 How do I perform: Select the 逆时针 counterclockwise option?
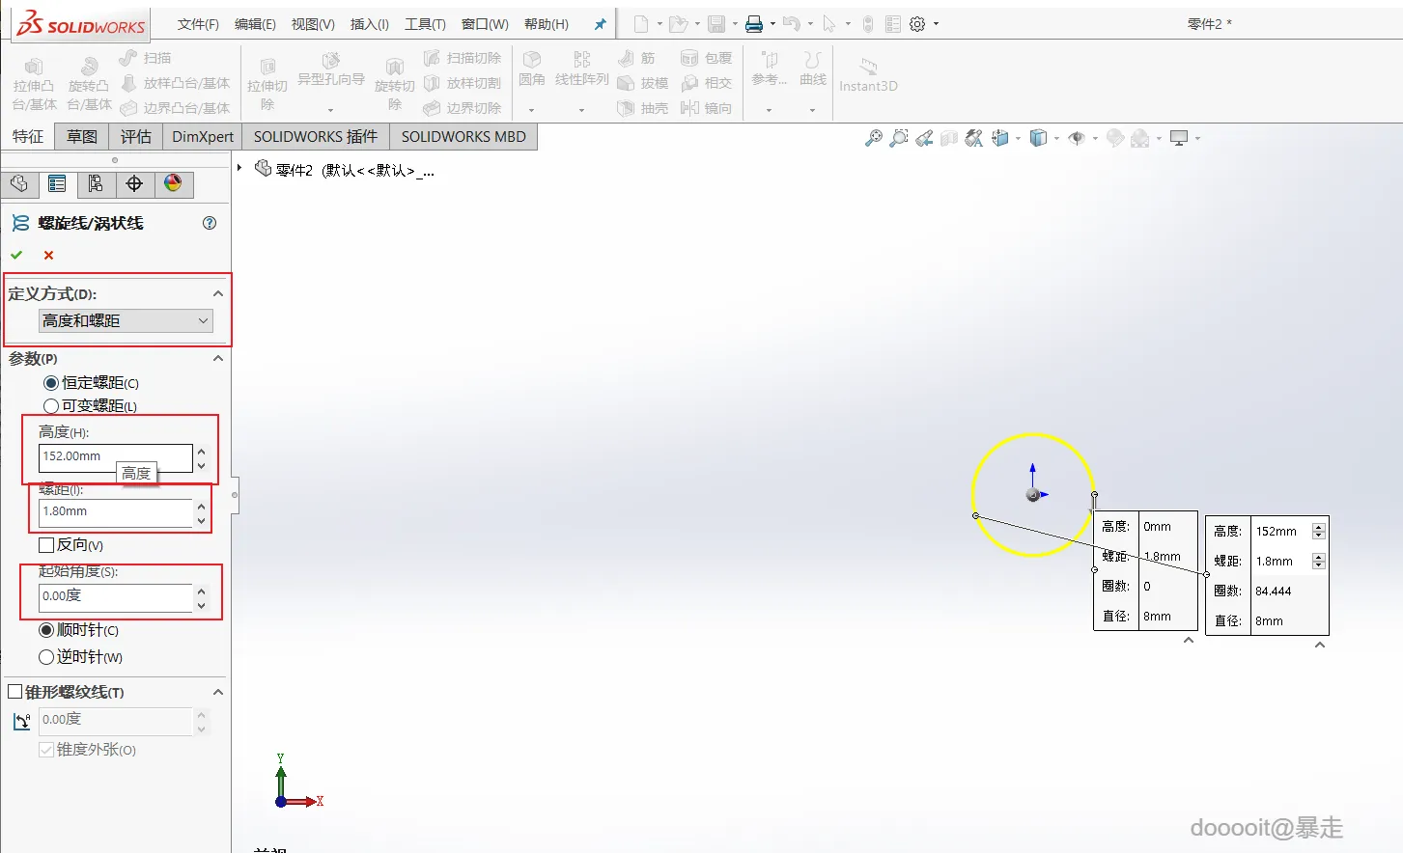pos(46,657)
